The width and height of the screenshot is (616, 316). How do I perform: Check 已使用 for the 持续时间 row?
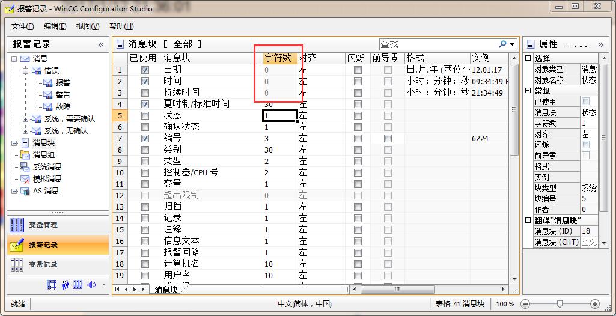[x=145, y=93]
